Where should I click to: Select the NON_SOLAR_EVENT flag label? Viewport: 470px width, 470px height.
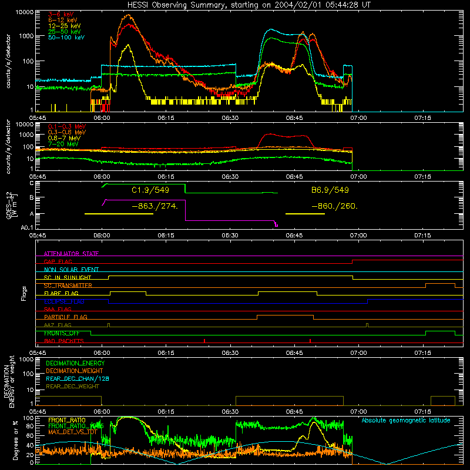(x=71, y=270)
